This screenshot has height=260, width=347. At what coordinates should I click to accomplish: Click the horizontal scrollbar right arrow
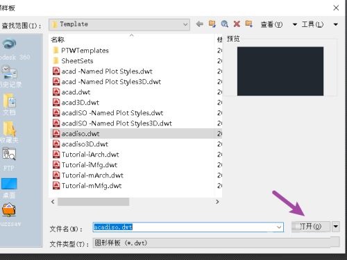pos(217,202)
